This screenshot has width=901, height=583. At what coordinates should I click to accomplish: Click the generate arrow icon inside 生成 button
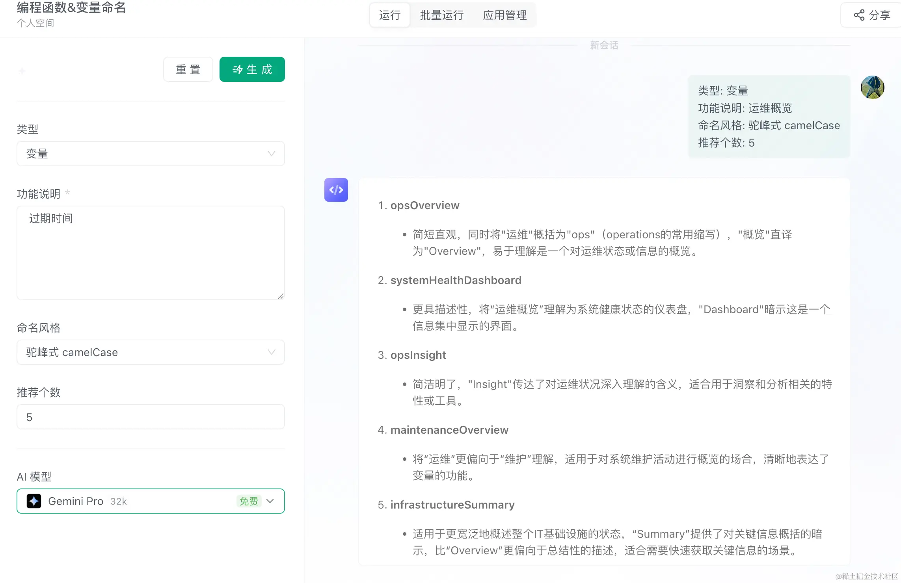click(x=238, y=70)
